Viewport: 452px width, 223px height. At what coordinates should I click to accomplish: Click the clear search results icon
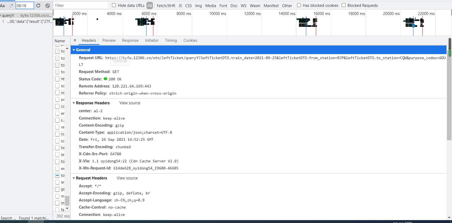point(48,6)
